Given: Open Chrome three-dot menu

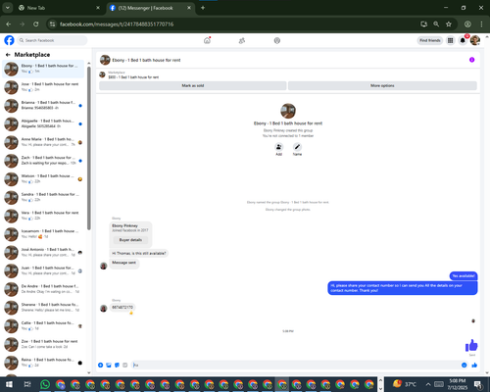Looking at the screenshot, I should pyautogui.click(x=481, y=24).
